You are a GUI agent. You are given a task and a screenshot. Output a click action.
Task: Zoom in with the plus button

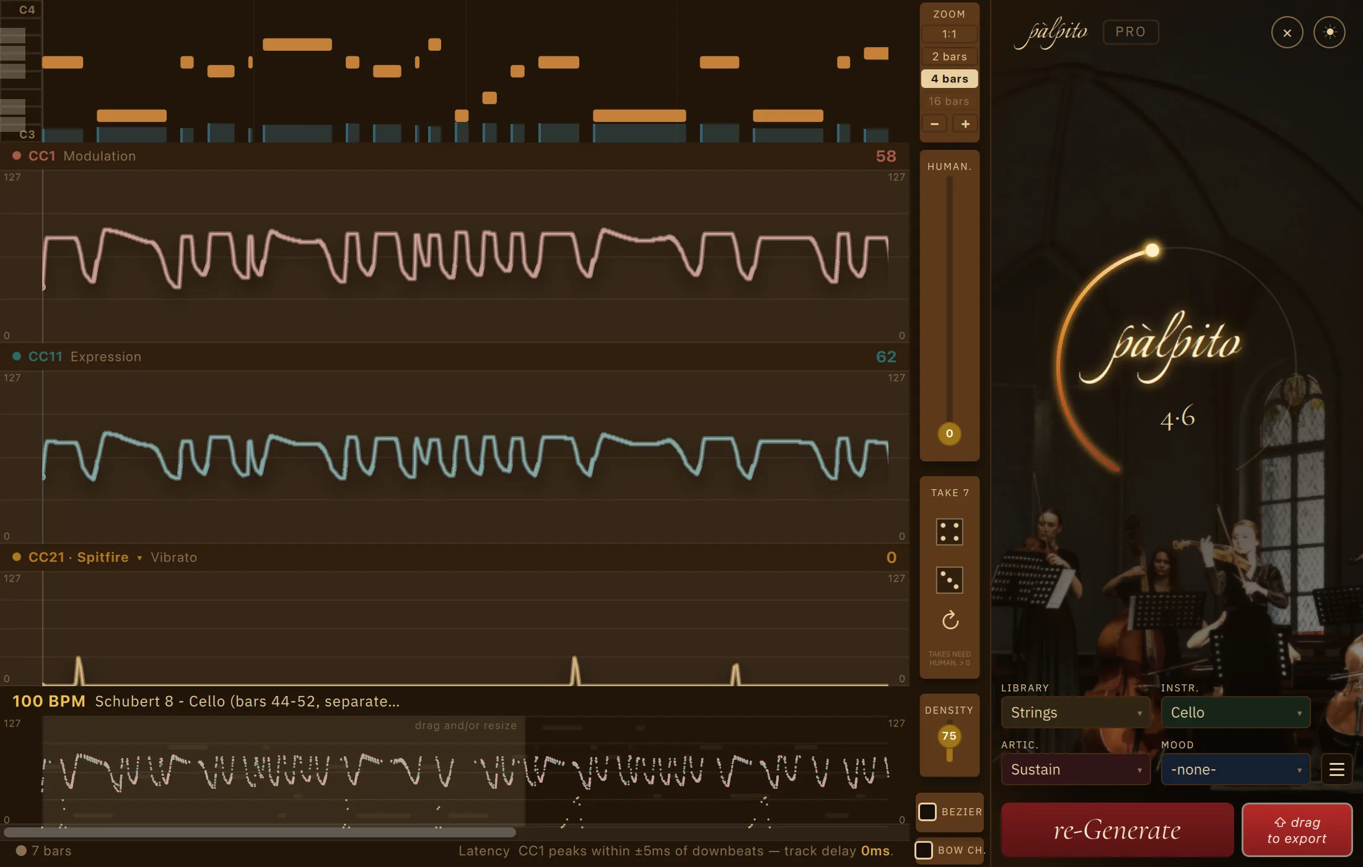965,124
